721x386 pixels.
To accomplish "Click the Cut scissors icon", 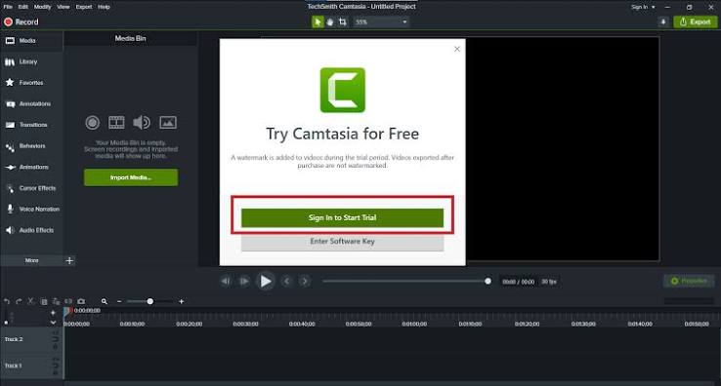I will pos(31,301).
